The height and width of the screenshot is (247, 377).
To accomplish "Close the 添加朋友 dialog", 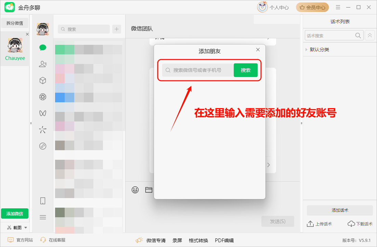I will coord(258,50).
